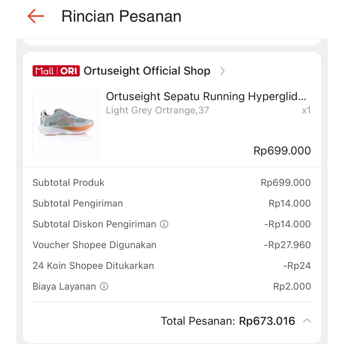The width and height of the screenshot is (344, 344).
Task: Click the voucher discount value -Rp27.960
Action: click(x=287, y=245)
